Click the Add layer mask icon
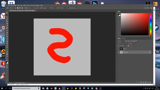Image resolution: width=160 pixels, height=90 pixels. [x=141, y=82]
